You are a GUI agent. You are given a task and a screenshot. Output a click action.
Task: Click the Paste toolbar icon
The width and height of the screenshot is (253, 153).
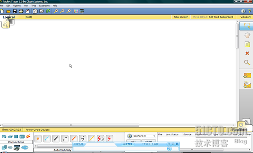[42, 11]
